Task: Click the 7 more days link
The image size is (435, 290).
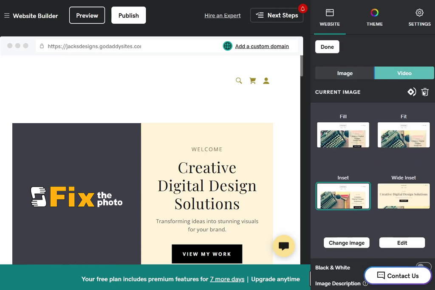Action: click(227, 279)
